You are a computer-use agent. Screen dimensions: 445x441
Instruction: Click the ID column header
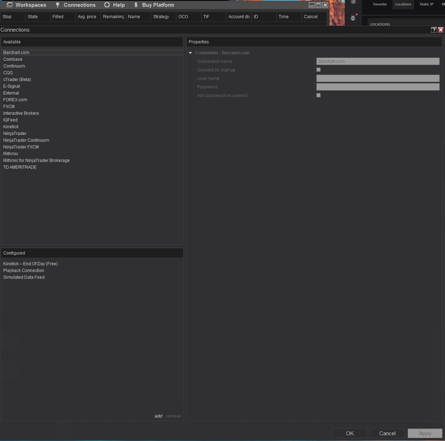pyautogui.click(x=264, y=17)
